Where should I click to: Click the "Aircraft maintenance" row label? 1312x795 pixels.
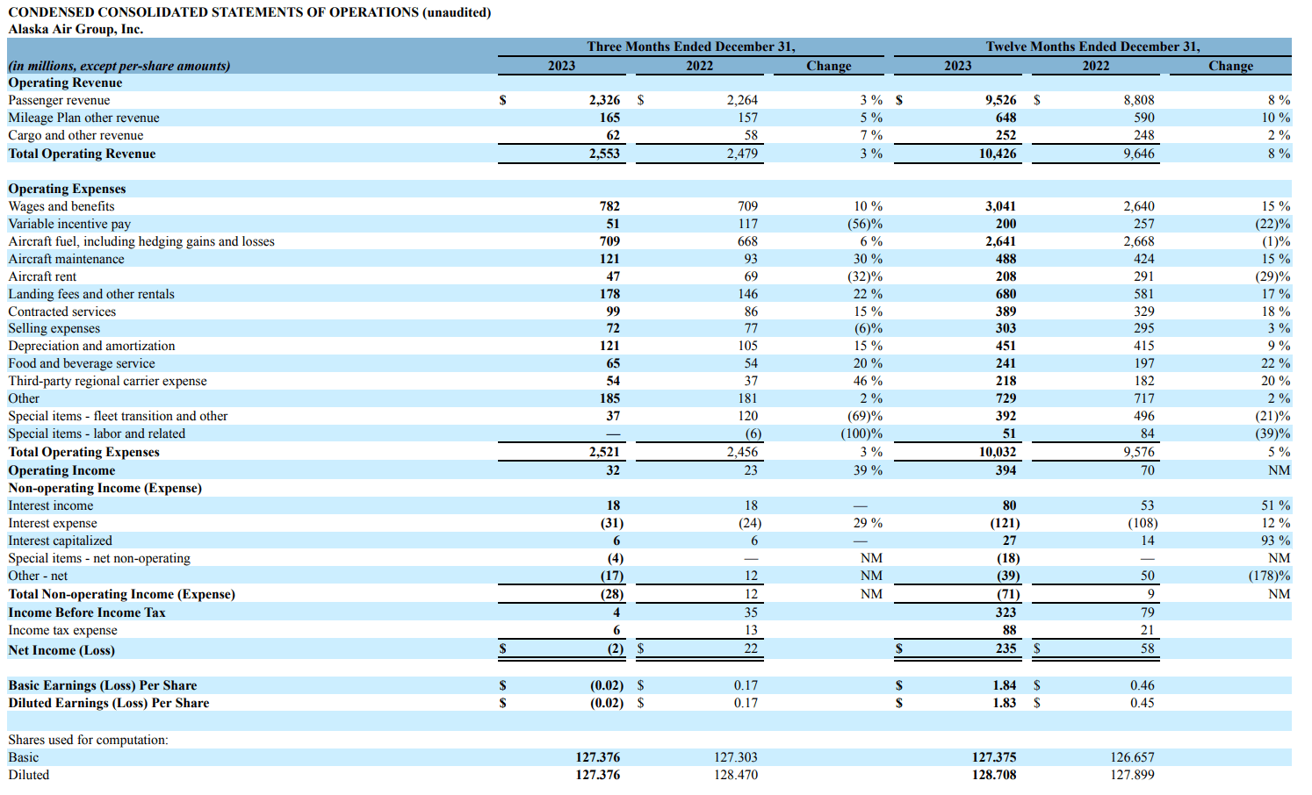coord(66,259)
